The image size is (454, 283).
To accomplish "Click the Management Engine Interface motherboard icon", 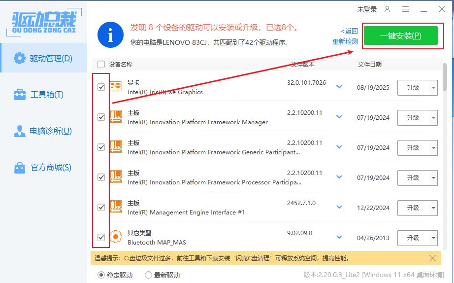I will 116,207.
